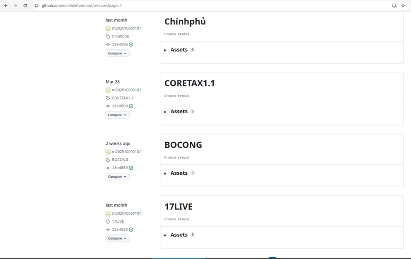
Task: Click 'Create remade' text under BOCONG
Action: (x=177, y=158)
